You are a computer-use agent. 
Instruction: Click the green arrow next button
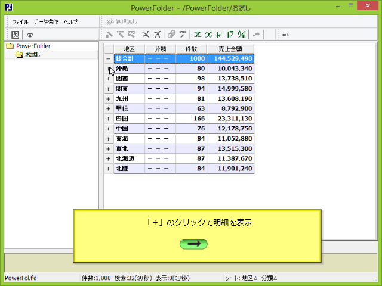pyautogui.click(x=193, y=244)
